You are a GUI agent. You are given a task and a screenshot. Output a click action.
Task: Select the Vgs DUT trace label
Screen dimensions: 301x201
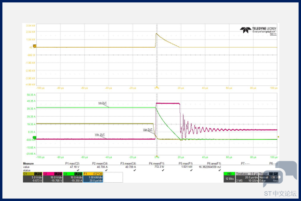[x=148, y=130]
